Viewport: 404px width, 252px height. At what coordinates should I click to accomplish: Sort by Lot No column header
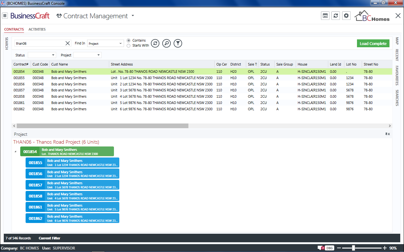click(x=353, y=64)
